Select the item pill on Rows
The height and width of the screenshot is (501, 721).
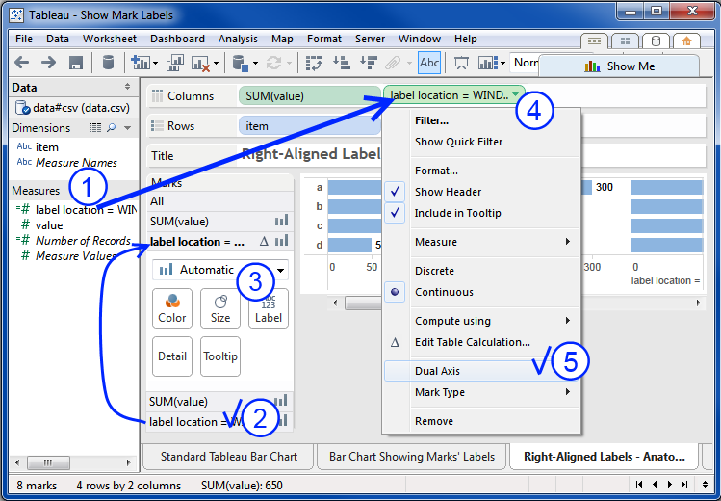pos(309,125)
